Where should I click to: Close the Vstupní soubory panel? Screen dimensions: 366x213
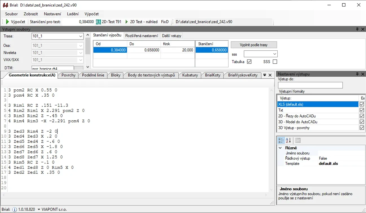click(362, 29)
